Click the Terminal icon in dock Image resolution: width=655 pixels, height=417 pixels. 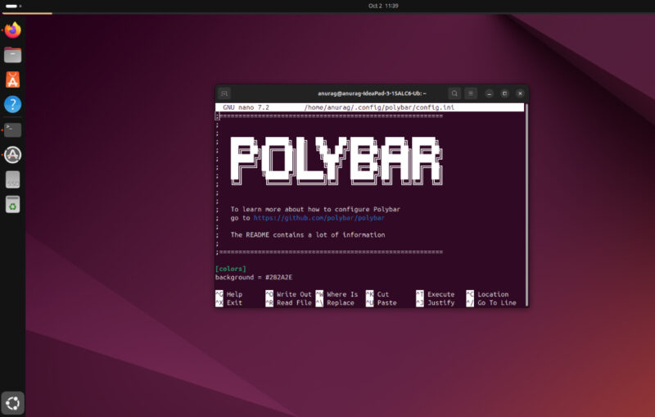click(x=12, y=129)
